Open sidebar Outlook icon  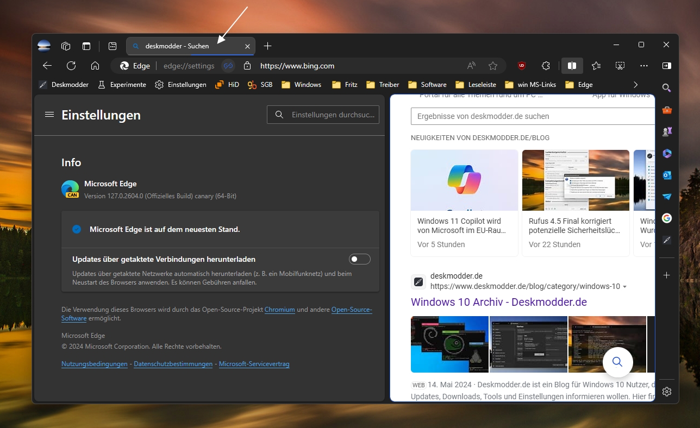(x=667, y=175)
